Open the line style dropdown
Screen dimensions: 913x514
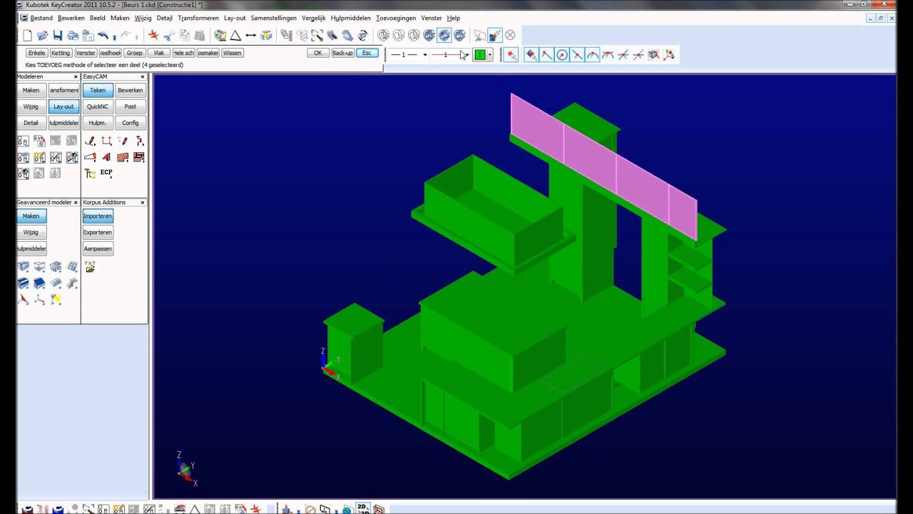424,55
